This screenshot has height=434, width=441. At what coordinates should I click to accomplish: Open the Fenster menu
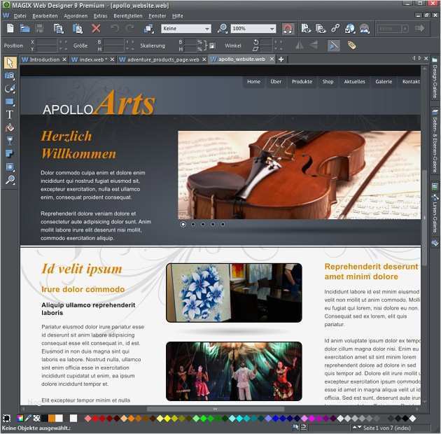157,16
